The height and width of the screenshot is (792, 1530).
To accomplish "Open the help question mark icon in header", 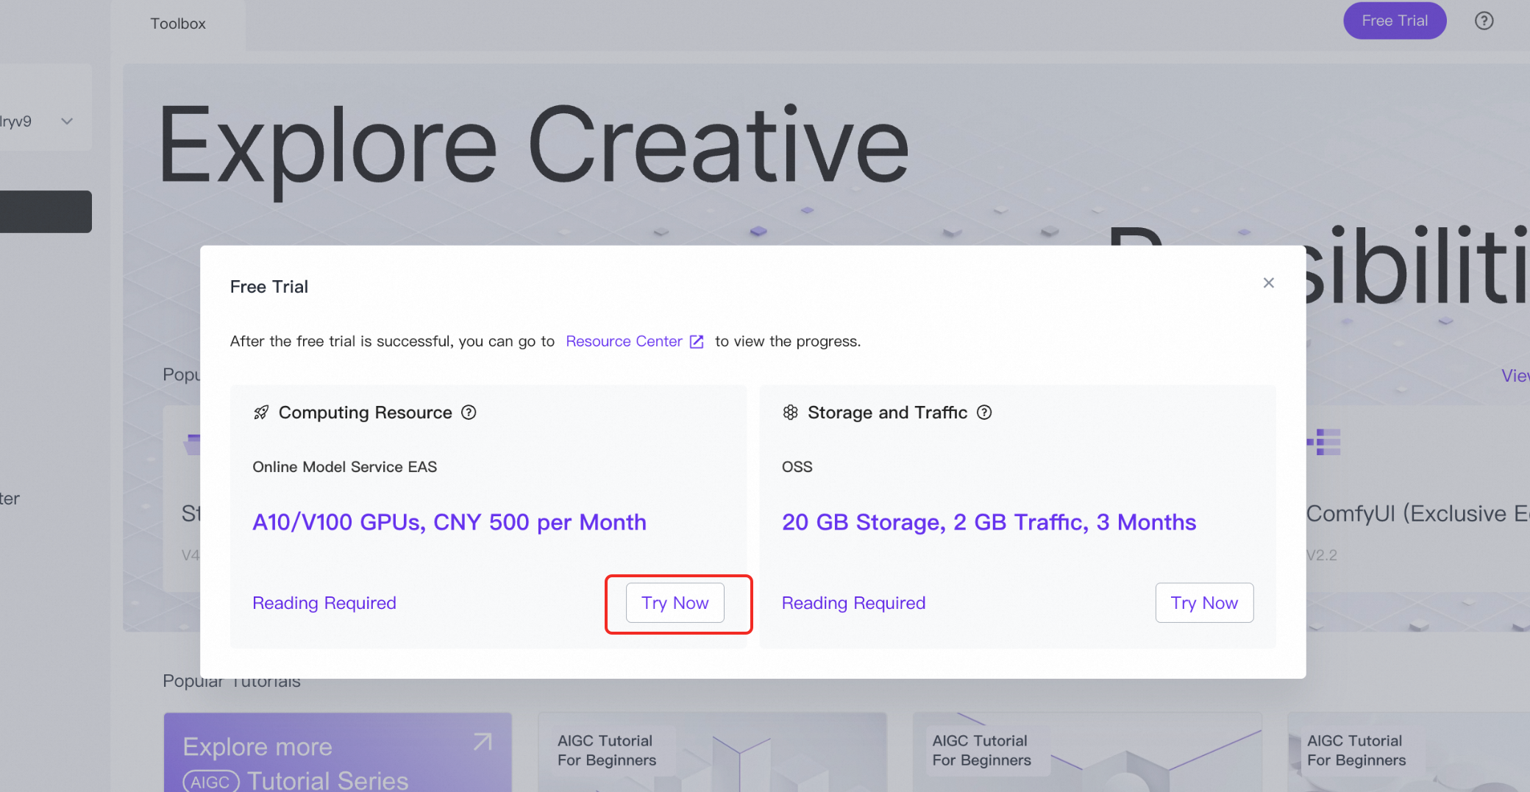I will coord(1484,21).
